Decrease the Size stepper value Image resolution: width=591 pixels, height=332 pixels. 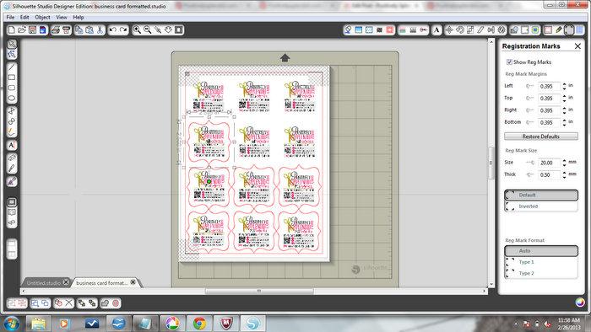coord(564,165)
